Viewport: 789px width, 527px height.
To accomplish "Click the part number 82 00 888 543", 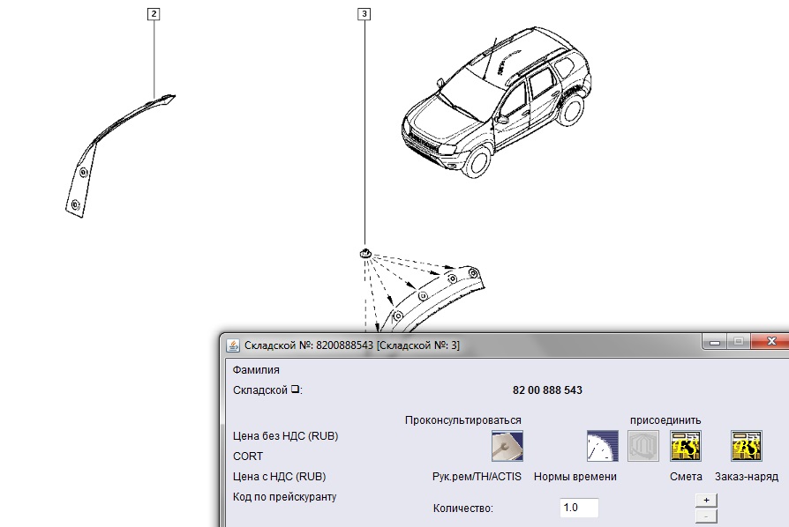I will [x=547, y=390].
